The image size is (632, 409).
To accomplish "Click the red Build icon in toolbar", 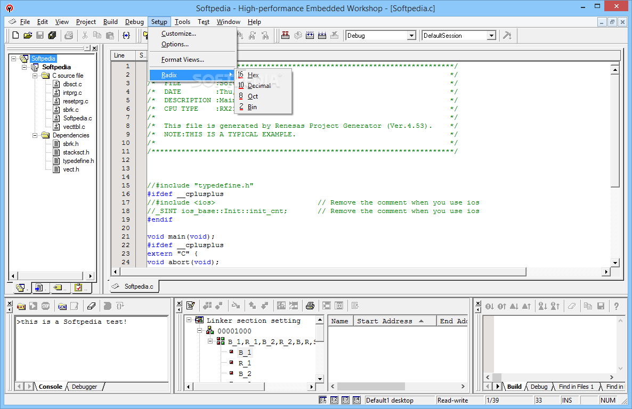I will 286,36.
